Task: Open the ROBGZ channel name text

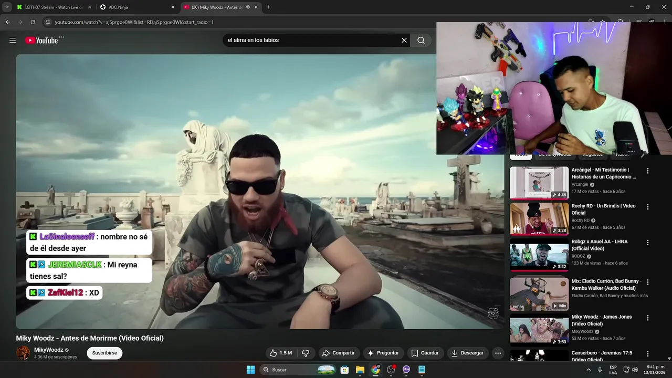Action: pyautogui.click(x=579, y=256)
